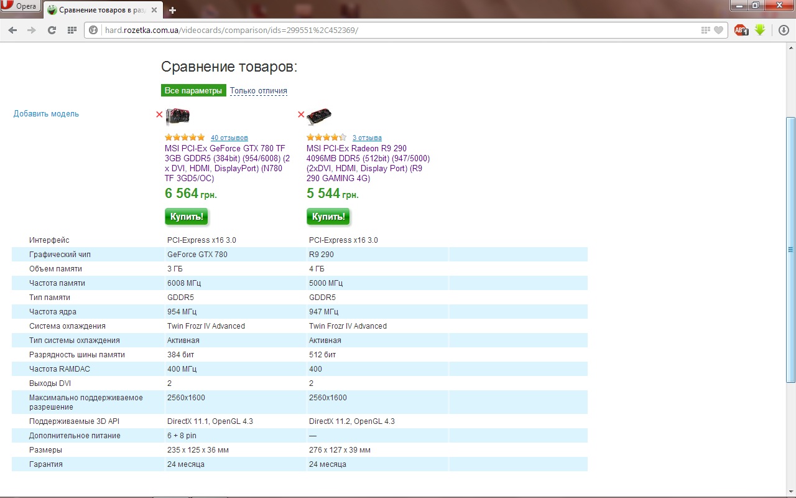This screenshot has width=796, height=498.
Task: Open the Opera main menu
Action: pyautogui.click(x=20, y=6)
